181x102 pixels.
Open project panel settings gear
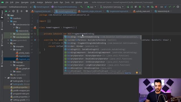click(27, 11)
